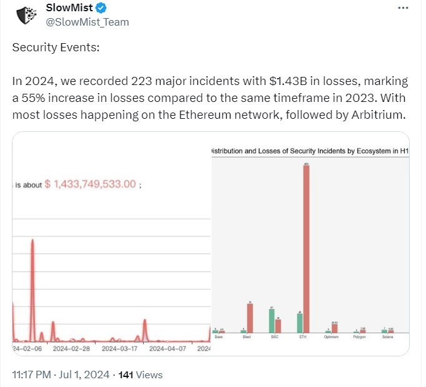Click the Optimism label on the chart axis
Viewport: 426px width, 387px height.
(331, 337)
